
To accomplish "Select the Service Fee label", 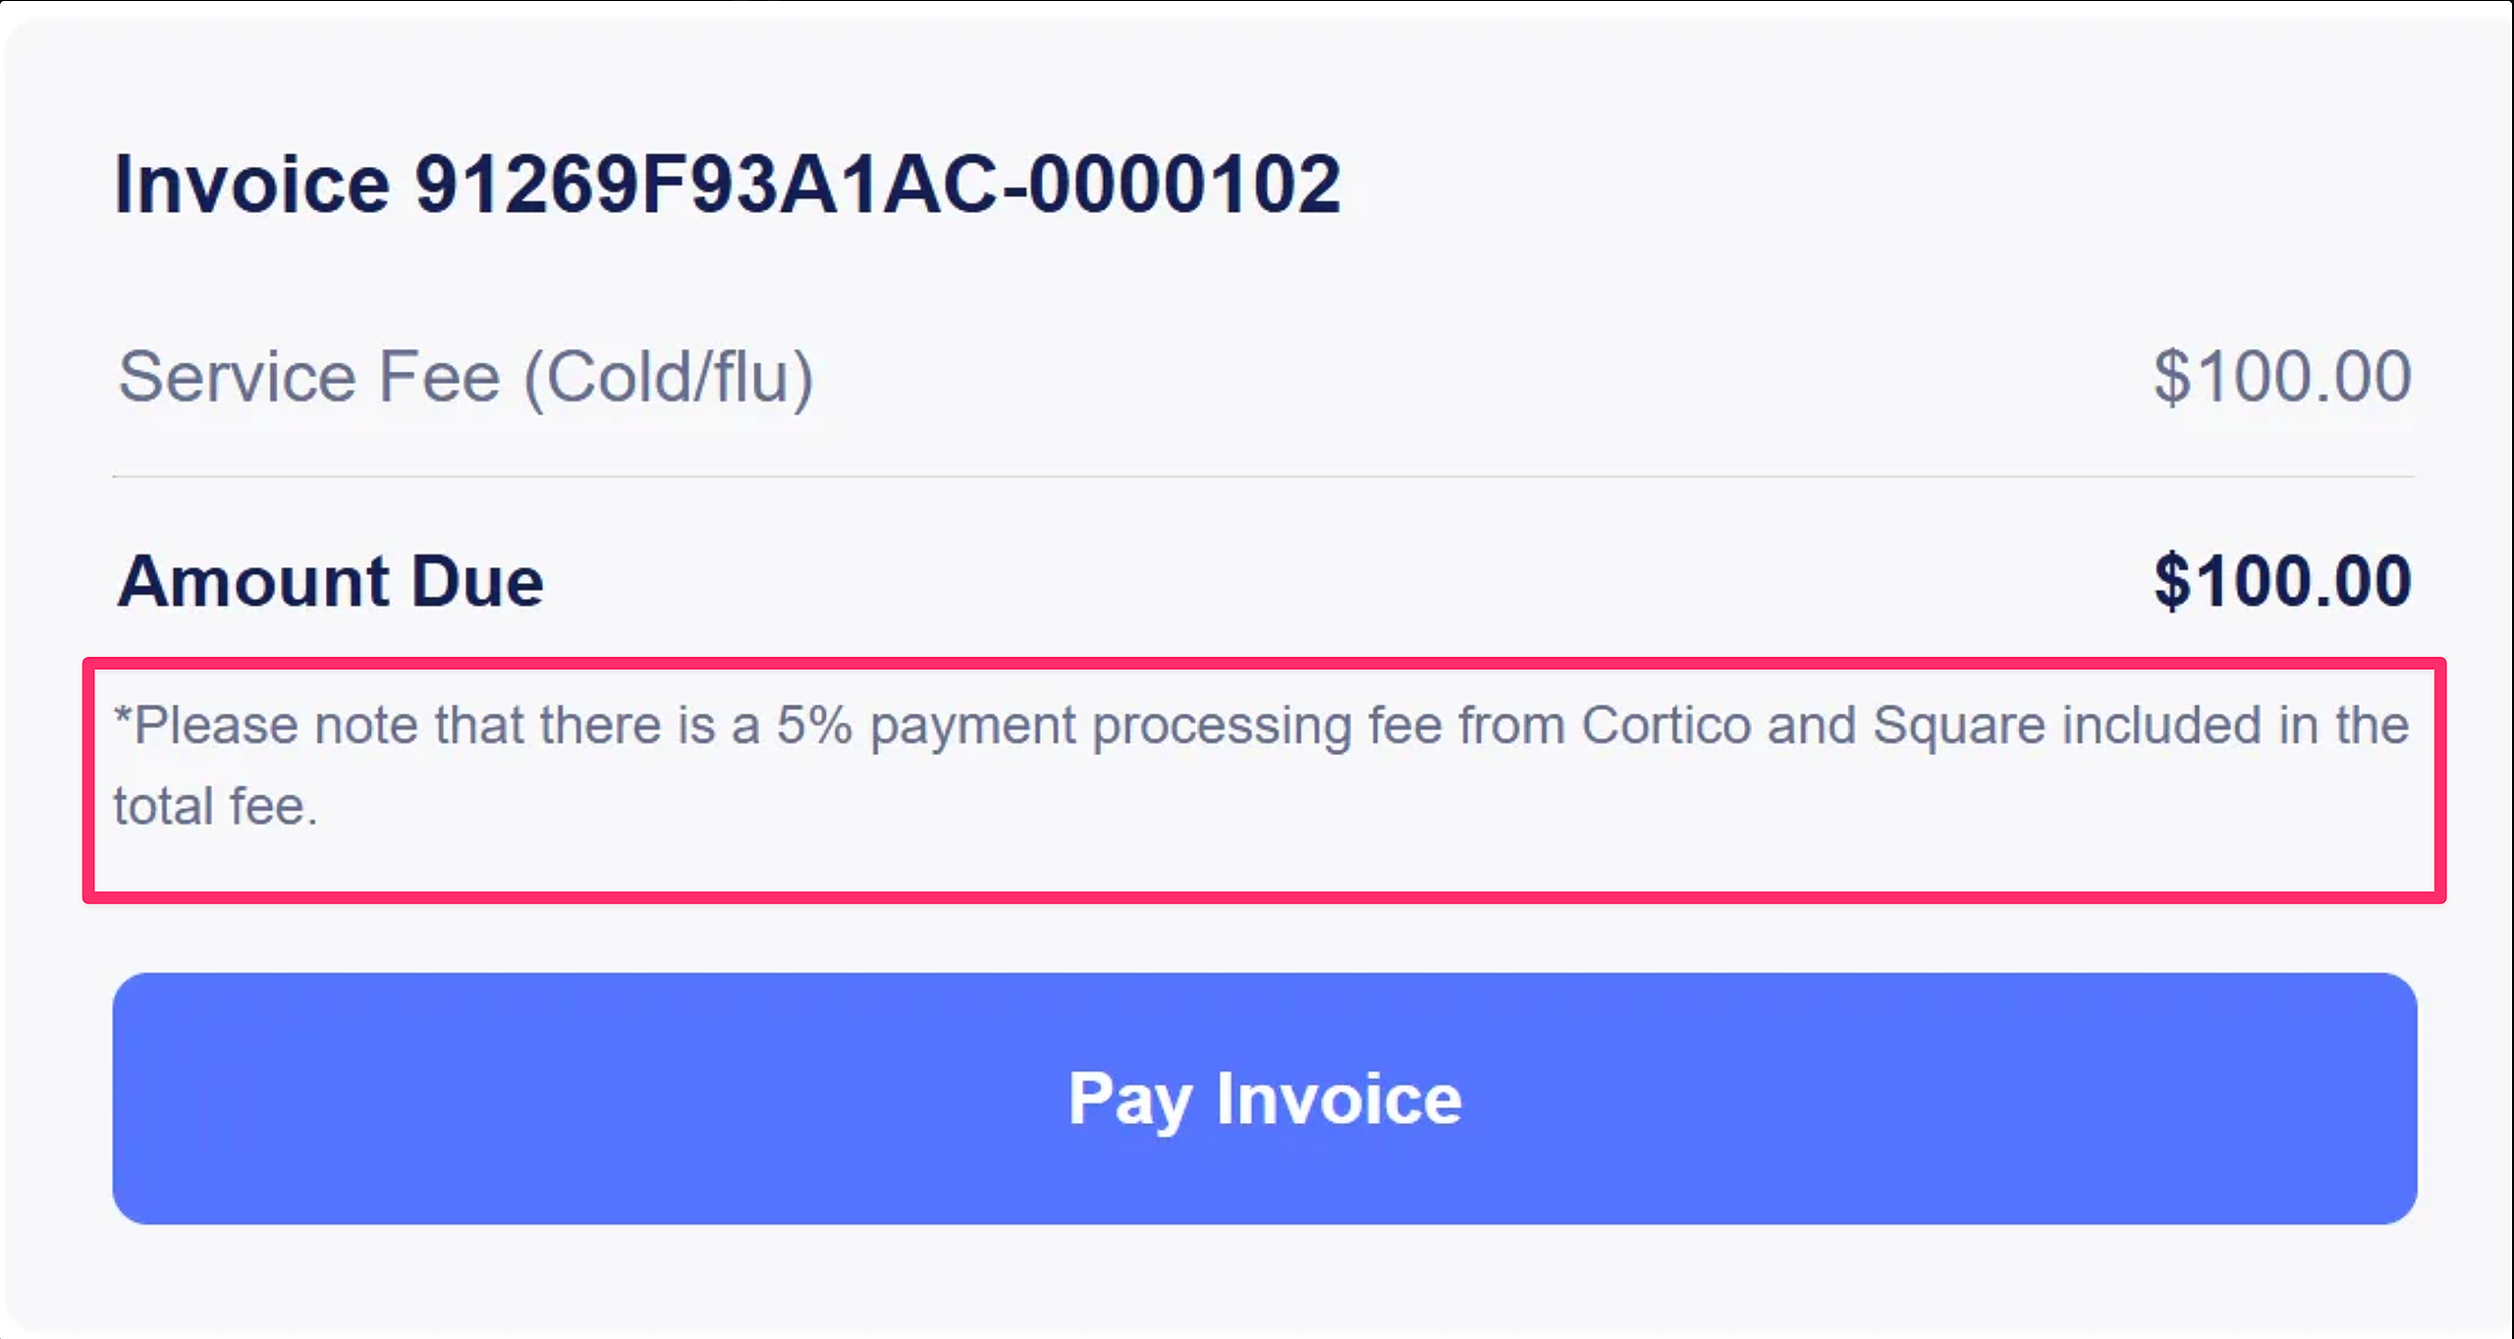I will tap(308, 377).
